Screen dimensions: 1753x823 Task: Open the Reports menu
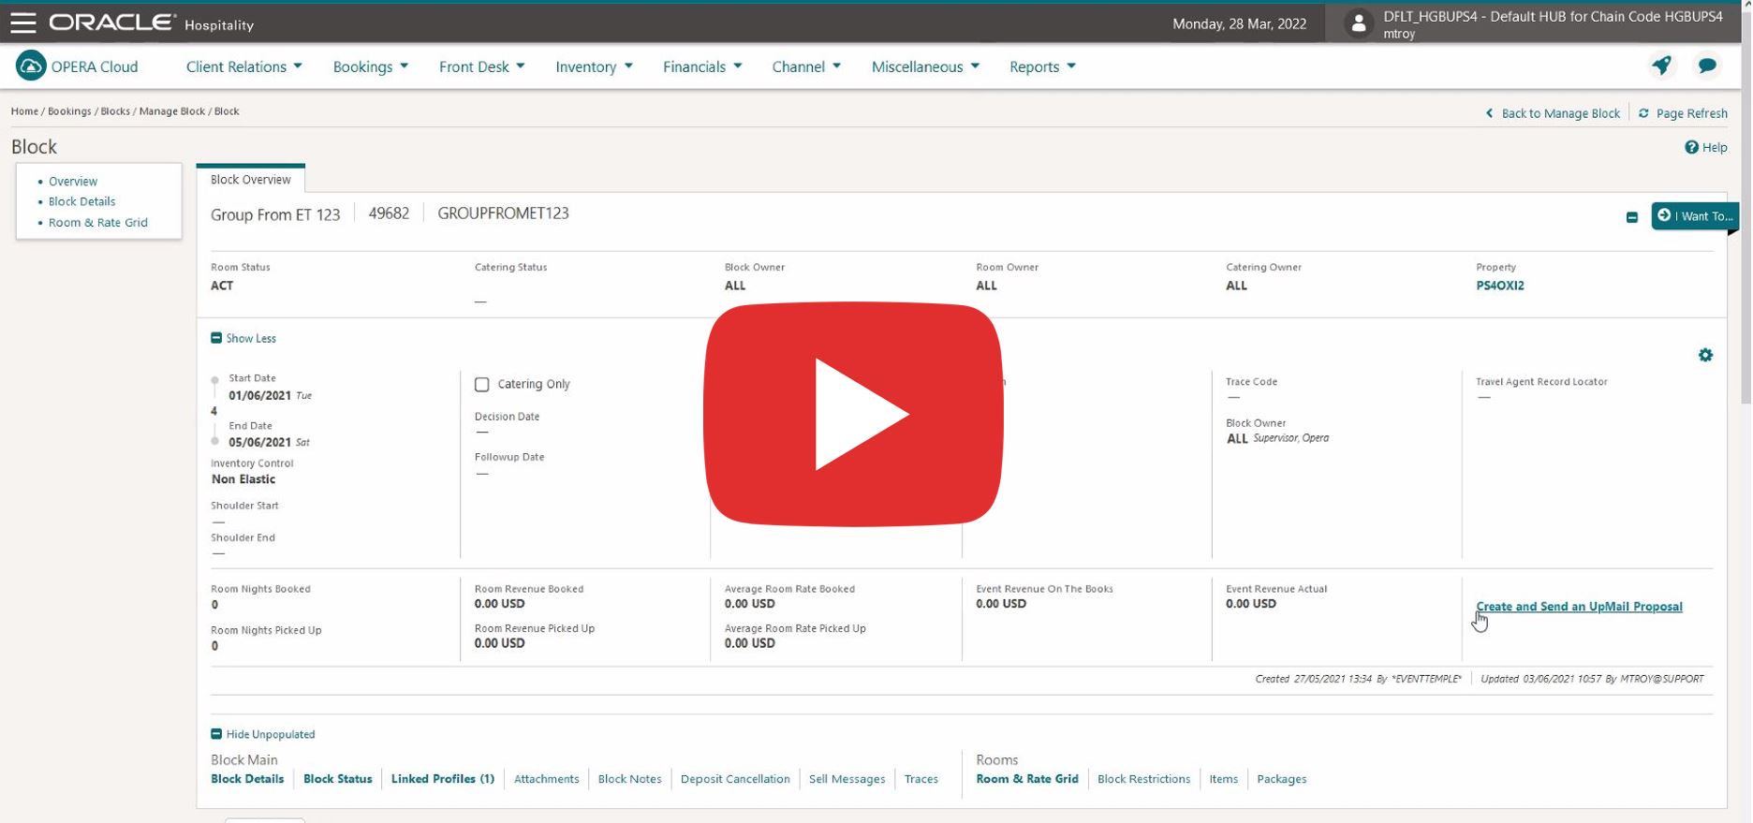pyautogui.click(x=1042, y=66)
